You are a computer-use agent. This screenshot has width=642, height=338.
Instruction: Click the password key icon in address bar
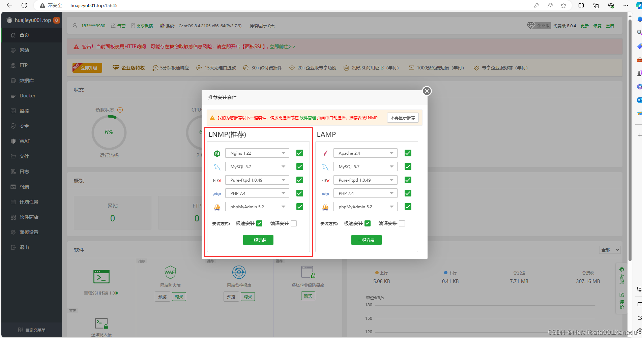pyautogui.click(x=536, y=5)
